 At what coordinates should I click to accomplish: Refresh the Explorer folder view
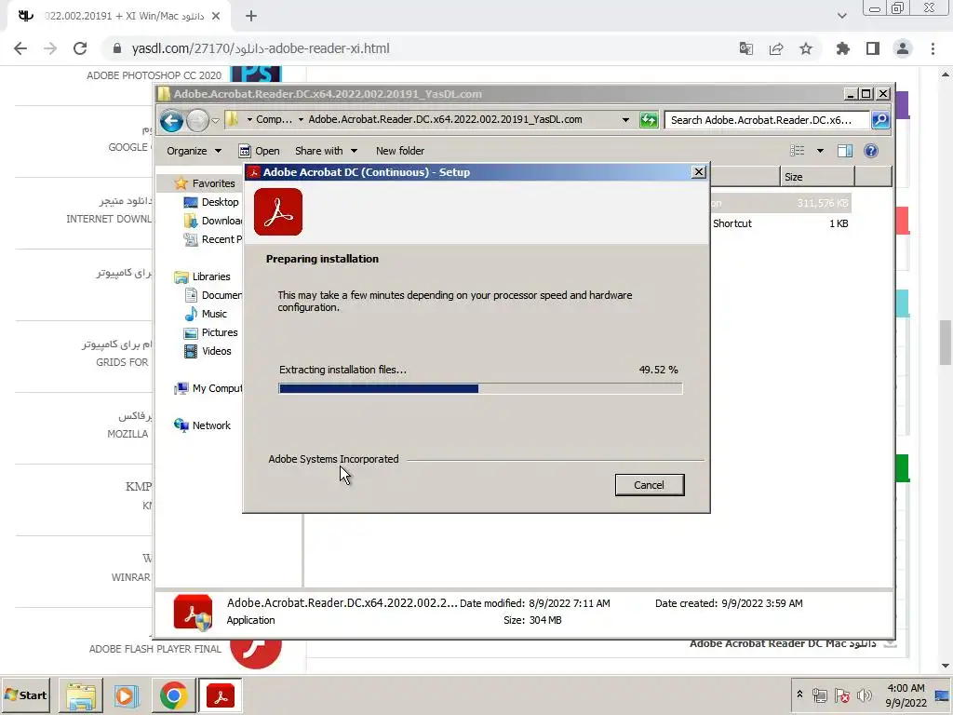tap(649, 120)
